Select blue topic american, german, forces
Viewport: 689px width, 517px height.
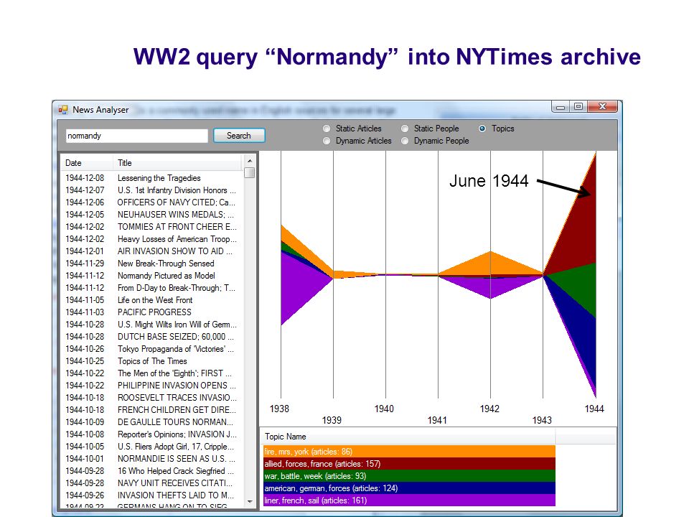[409, 488]
